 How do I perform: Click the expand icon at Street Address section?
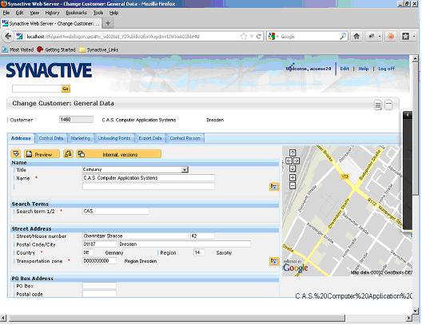[x=274, y=261]
